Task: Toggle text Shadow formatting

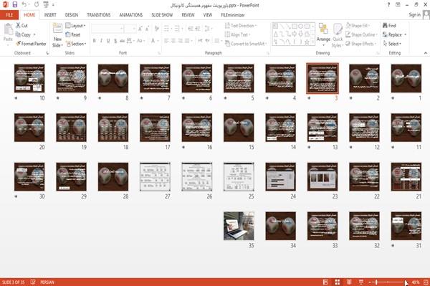Action: click(x=115, y=41)
